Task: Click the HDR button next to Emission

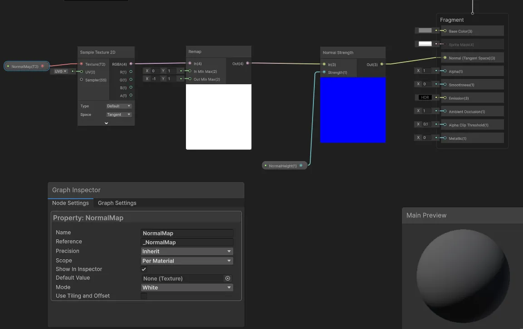Action: click(425, 97)
